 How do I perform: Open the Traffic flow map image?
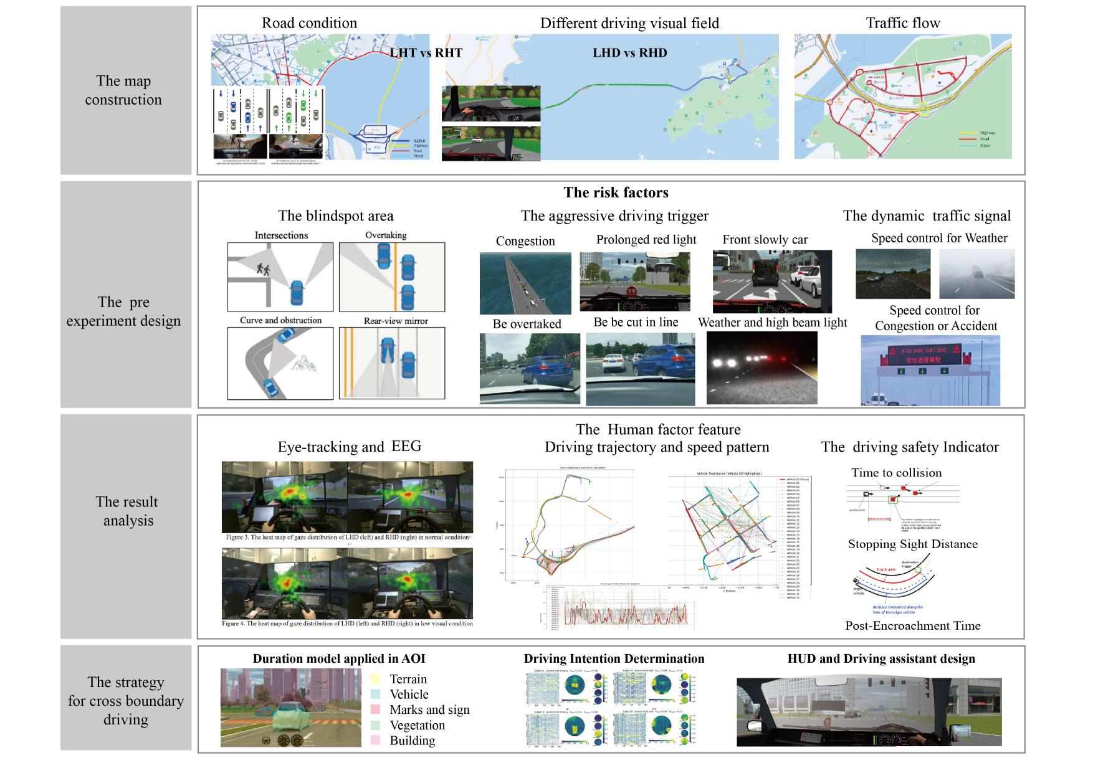903,97
